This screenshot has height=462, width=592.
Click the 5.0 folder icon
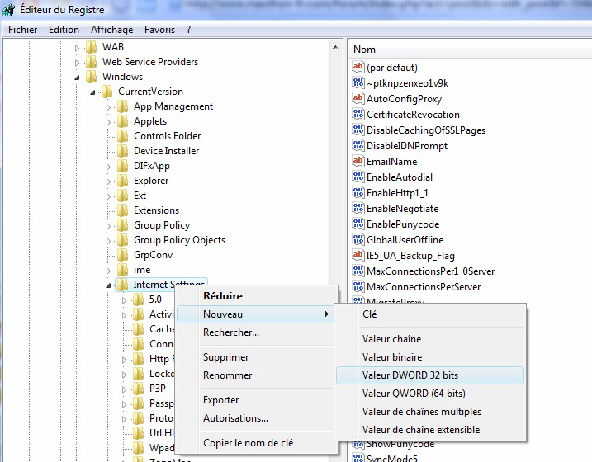point(138,299)
